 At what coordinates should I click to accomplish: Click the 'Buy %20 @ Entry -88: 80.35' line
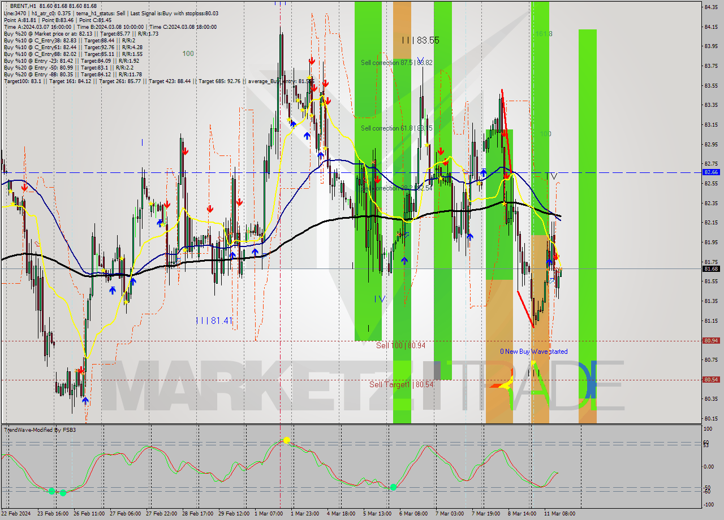tap(74, 74)
